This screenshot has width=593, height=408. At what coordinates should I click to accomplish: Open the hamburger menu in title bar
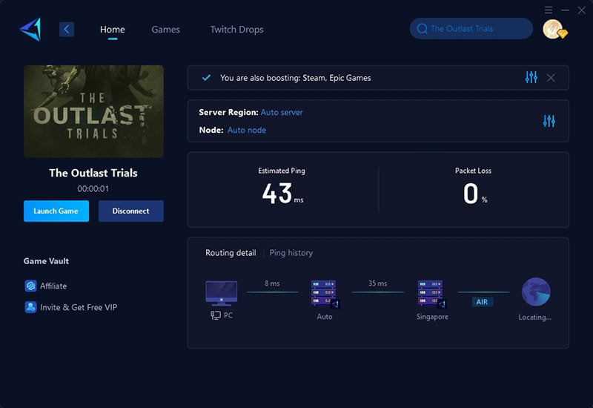[x=549, y=10]
